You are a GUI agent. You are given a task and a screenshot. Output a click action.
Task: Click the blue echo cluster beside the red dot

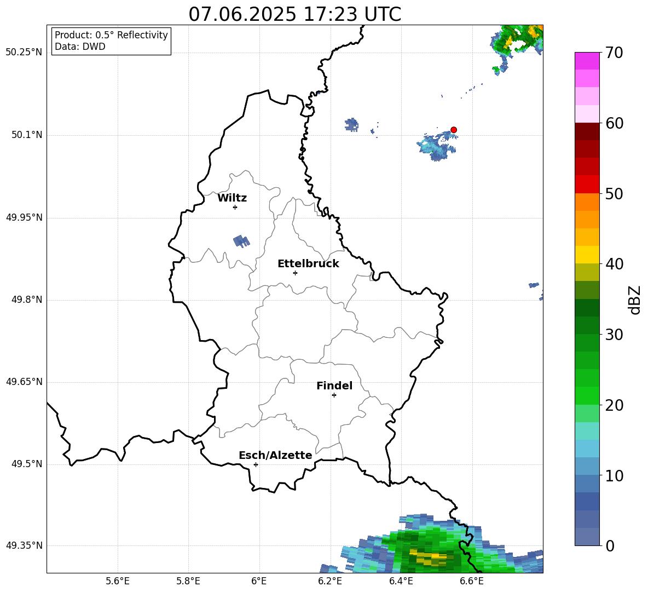[437, 146]
